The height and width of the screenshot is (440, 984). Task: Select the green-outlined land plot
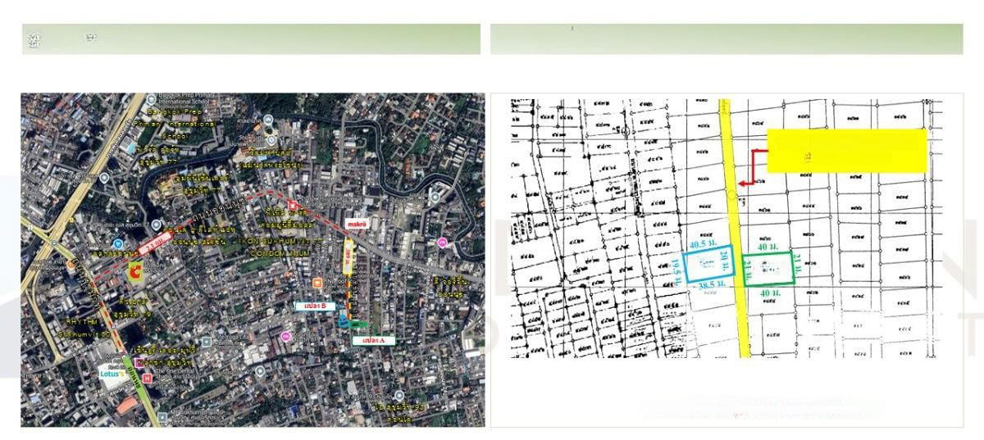coord(770,269)
